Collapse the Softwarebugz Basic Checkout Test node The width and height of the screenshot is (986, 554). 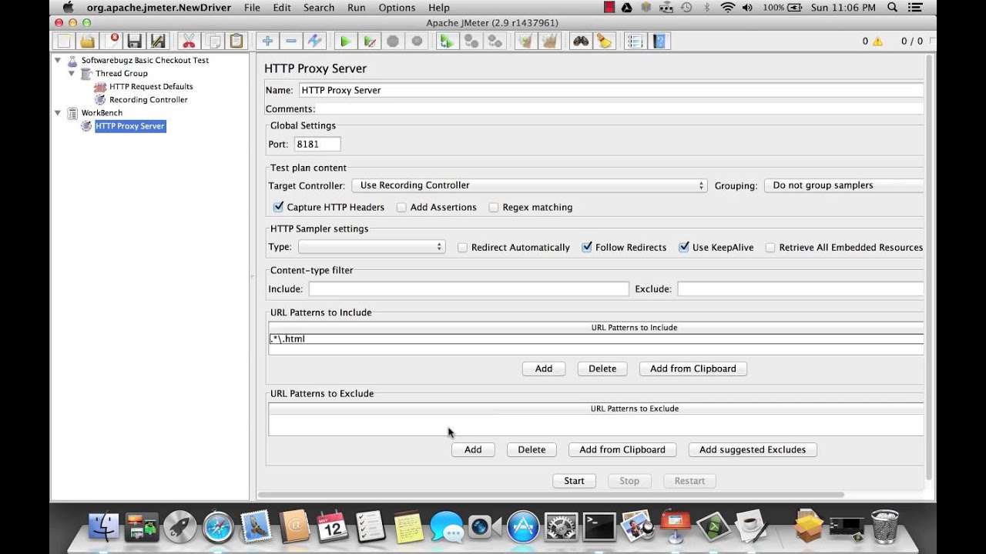pyautogui.click(x=58, y=60)
